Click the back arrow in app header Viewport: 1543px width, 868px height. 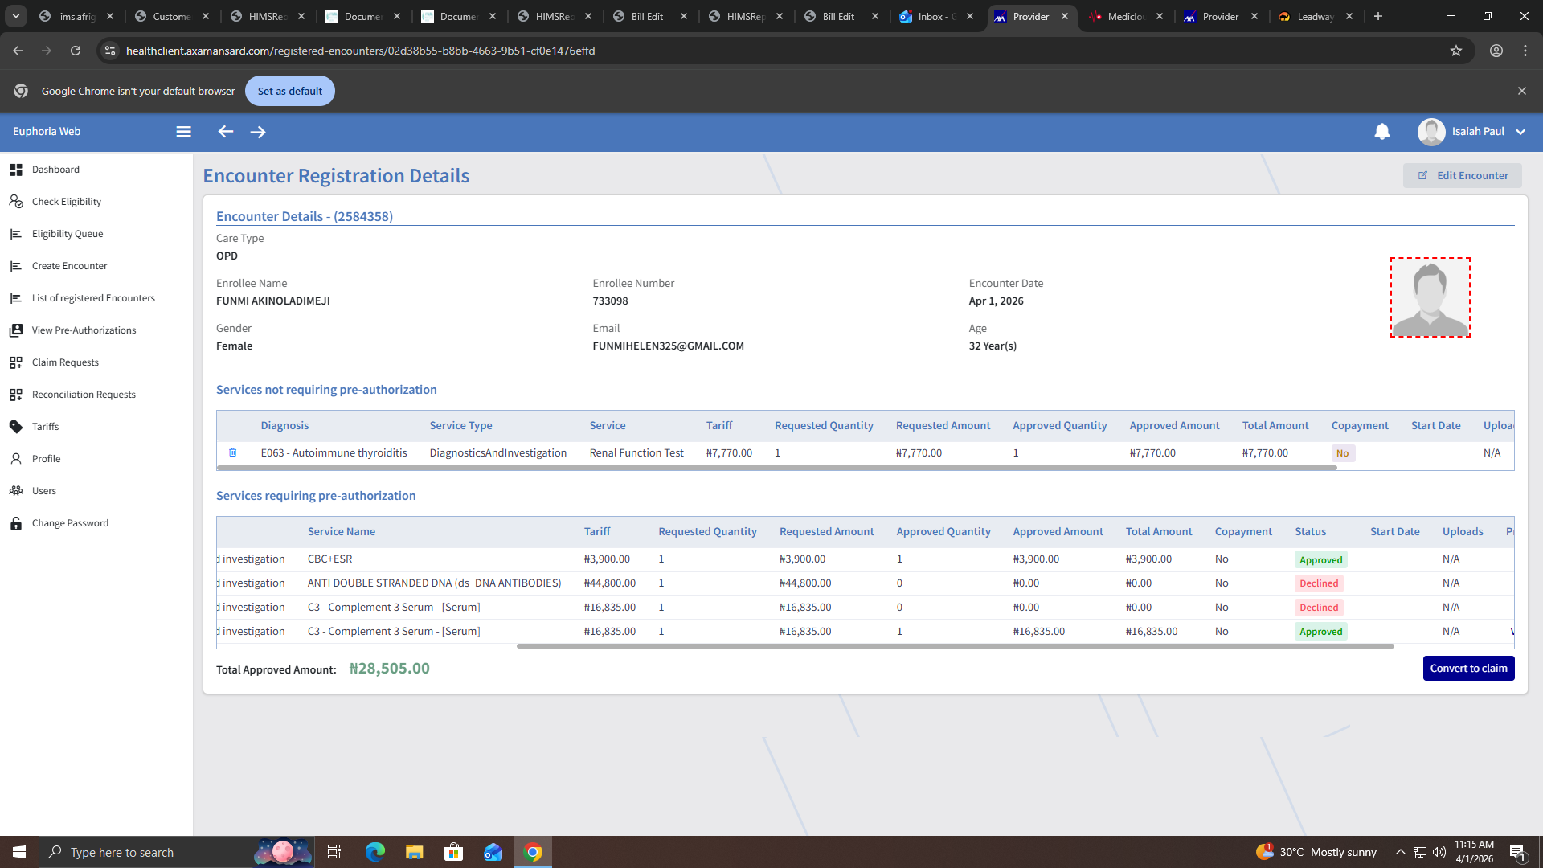[x=226, y=132]
